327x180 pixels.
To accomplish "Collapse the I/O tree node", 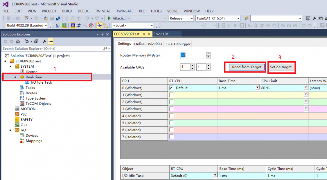I will [x=11, y=130].
